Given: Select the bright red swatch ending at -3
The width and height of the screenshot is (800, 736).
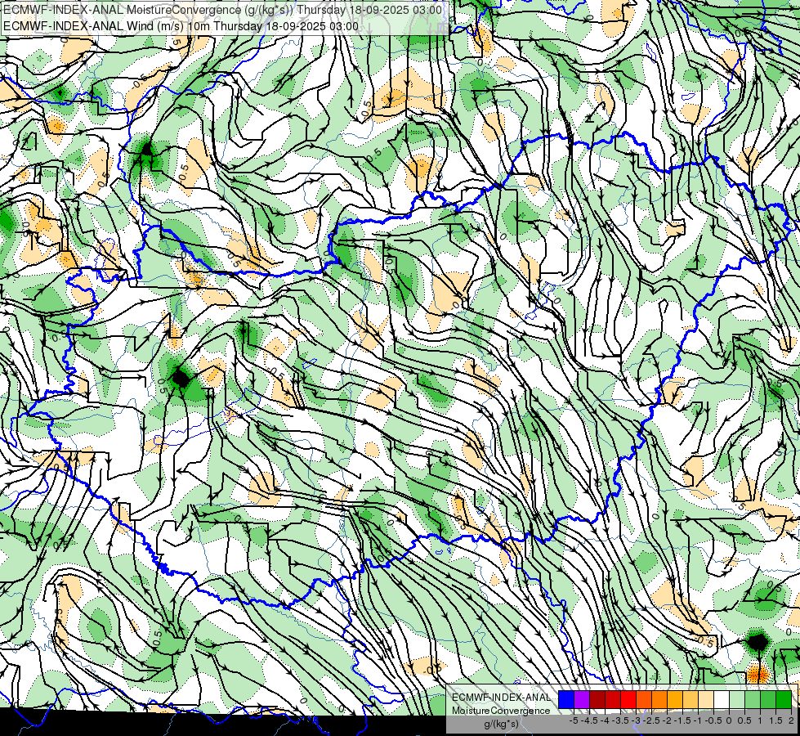Looking at the screenshot, I should pyautogui.click(x=628, y=699).
